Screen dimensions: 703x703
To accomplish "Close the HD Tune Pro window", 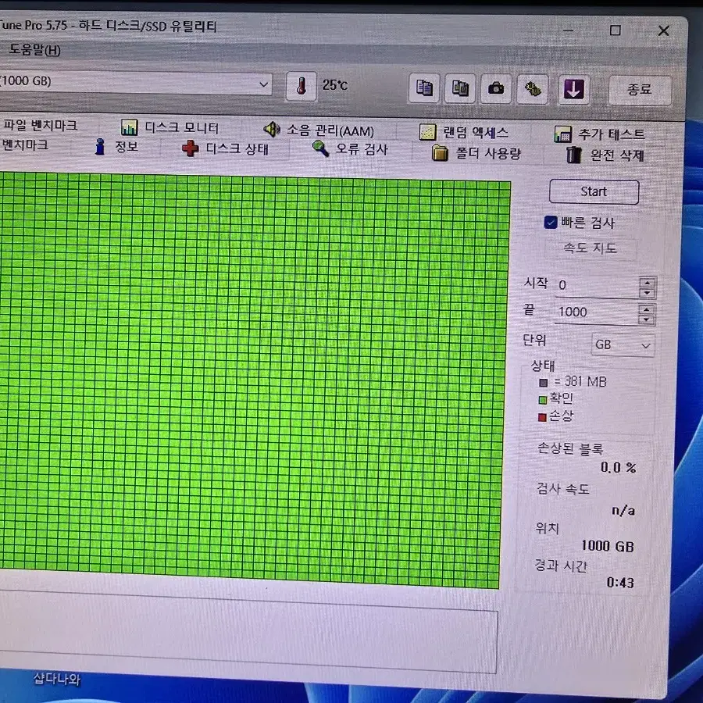I will click(663, 30).
